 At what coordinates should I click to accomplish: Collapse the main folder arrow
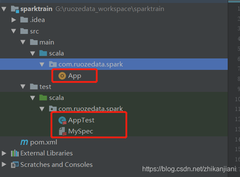tap(23, 42)
